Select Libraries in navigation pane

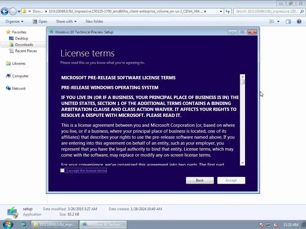[x=19, y=64]
